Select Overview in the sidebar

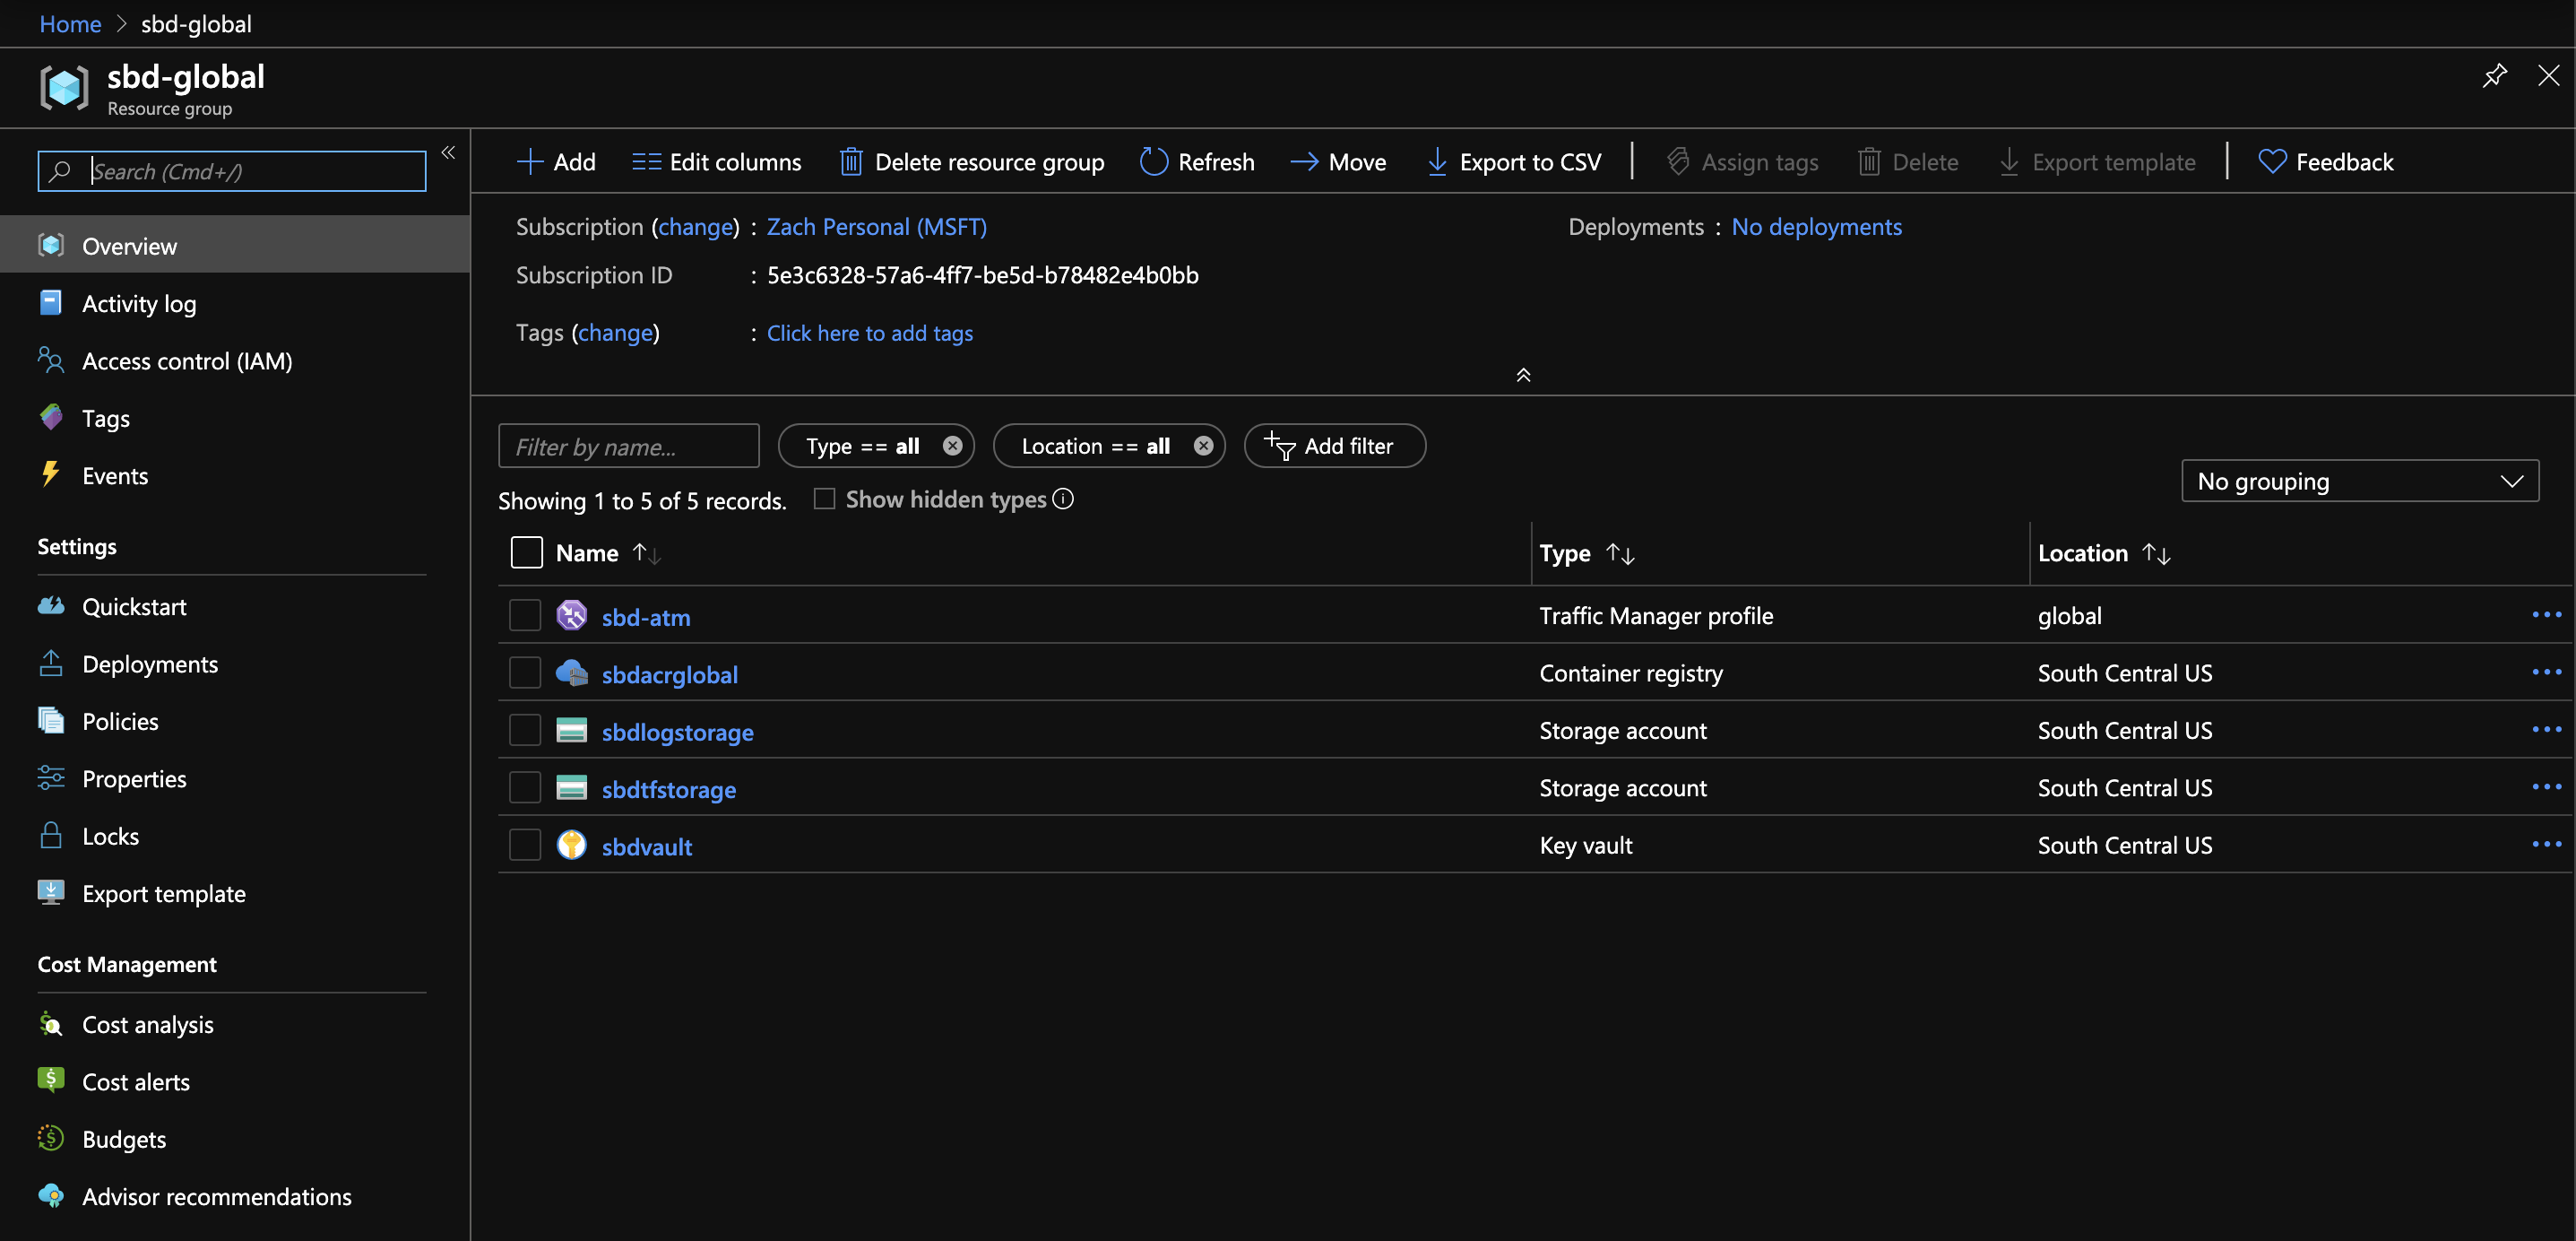click(x=235, y=245)
